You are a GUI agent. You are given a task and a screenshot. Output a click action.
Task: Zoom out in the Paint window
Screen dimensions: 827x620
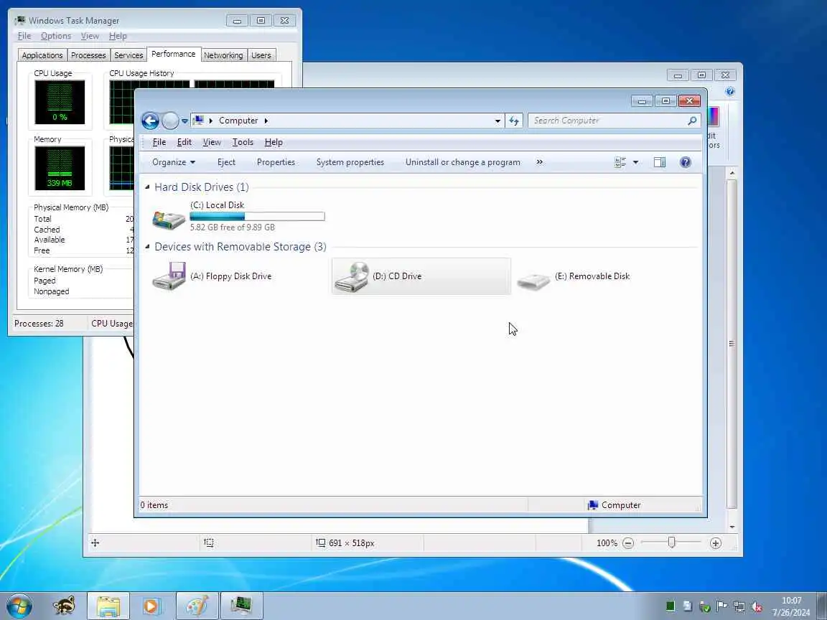[627, 543]
